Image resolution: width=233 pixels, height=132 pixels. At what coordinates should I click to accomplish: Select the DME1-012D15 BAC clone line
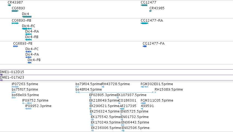[x=117, y=75]
